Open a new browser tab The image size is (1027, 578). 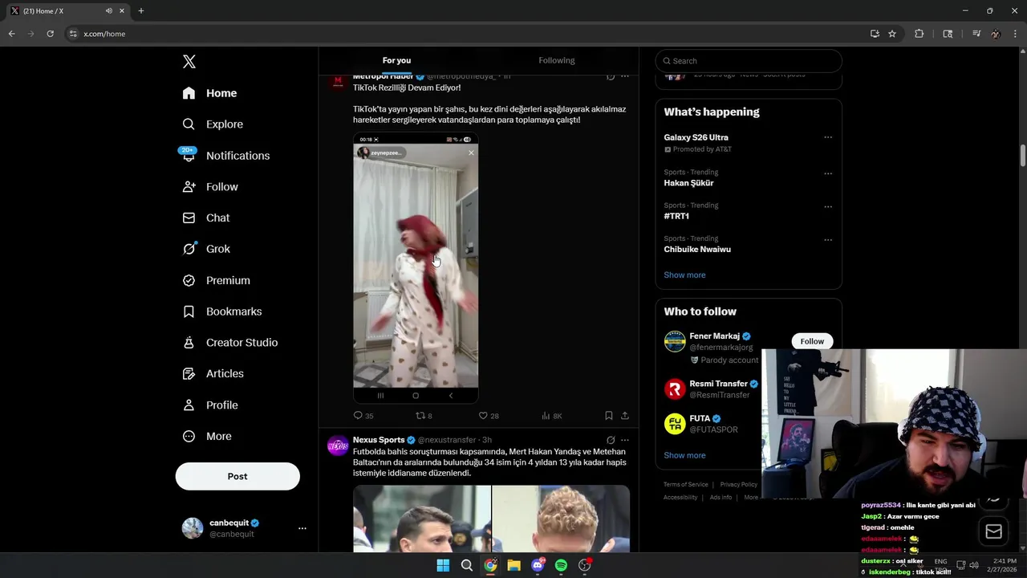coord(141,11)
